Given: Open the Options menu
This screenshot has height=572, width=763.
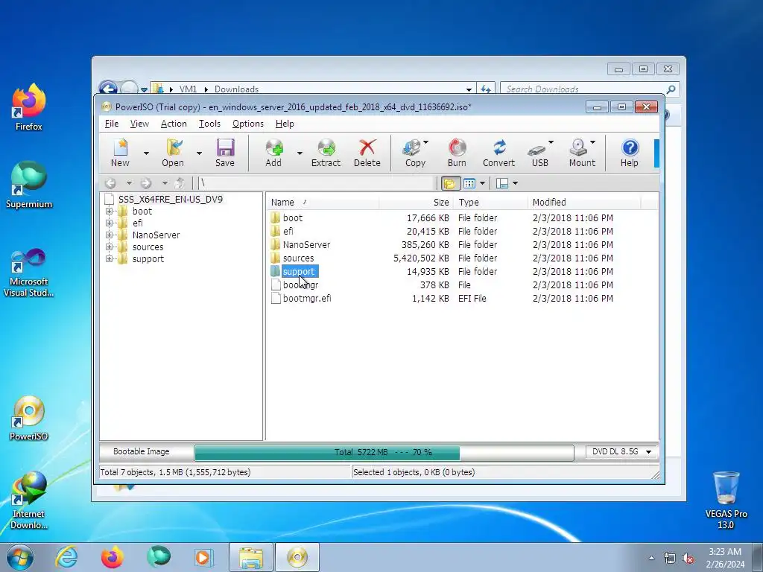Looking at the screenshot, I should [247, 124].
